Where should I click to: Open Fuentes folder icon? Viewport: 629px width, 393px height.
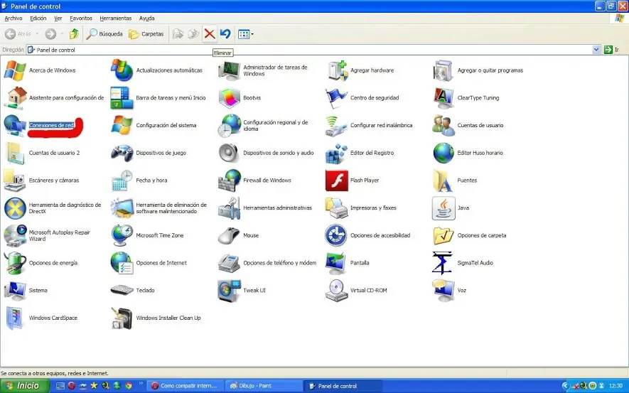click(x=443, y=181)
